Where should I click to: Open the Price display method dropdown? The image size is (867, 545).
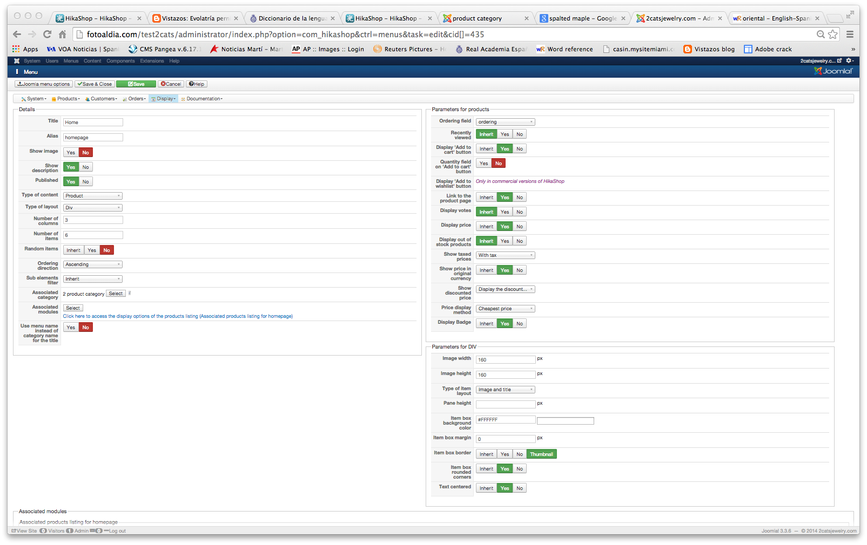tap(506, 309)
